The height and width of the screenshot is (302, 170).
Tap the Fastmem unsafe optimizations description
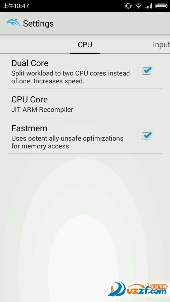point(67,142)
